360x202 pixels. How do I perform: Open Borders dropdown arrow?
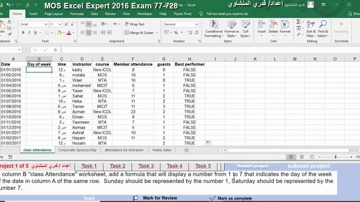click(x=52, y=33)
